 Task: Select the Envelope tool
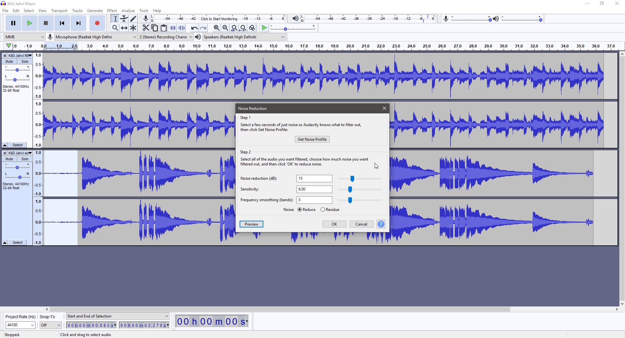pyautogui.click(x=124, y=19)
